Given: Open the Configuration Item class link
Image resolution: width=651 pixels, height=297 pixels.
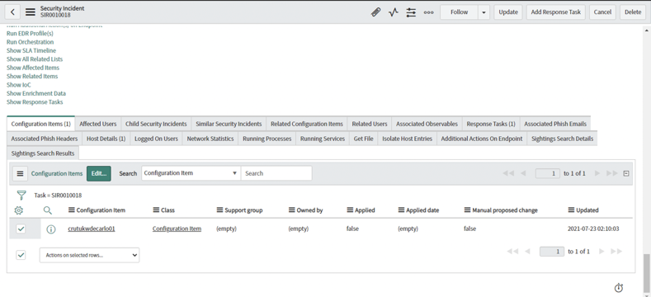Looking at the screenshot, I should [x=177, y=229].
